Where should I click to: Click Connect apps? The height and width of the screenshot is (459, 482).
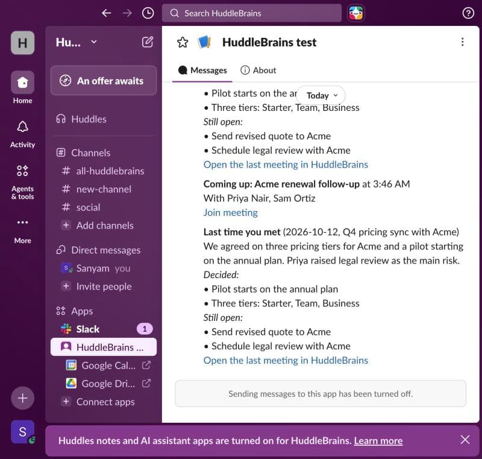tap(104, 402)
